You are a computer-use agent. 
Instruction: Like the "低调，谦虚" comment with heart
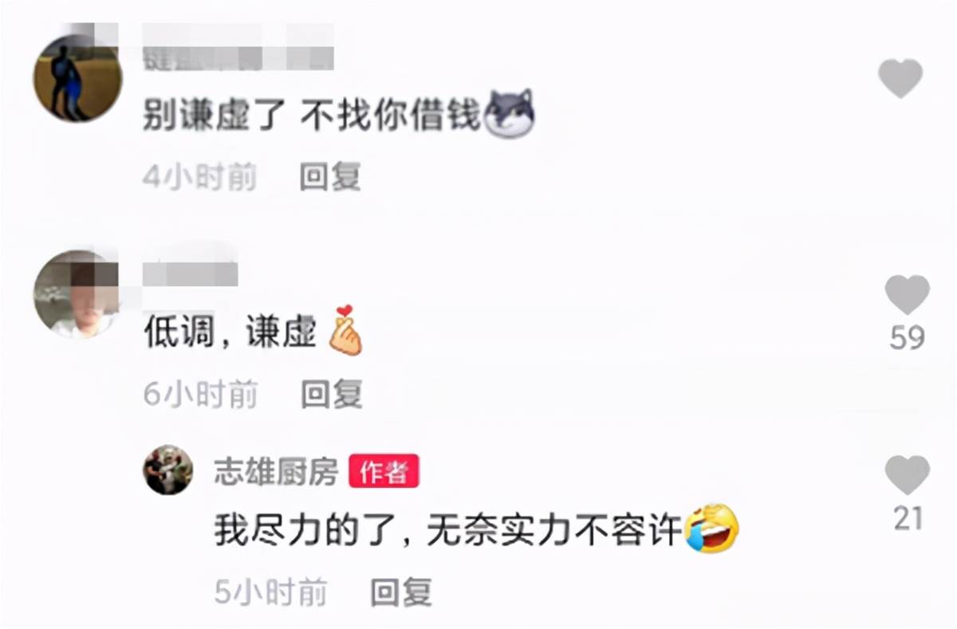coord(908,294)
